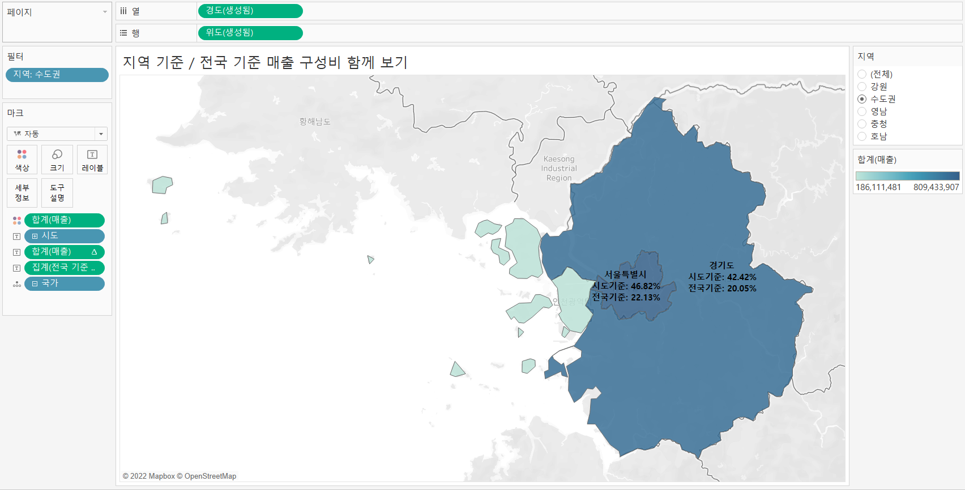The image size is (965, 490).
Task: Click the 위도(생성됨) pill in rows shelf
Action: point(250,33)
